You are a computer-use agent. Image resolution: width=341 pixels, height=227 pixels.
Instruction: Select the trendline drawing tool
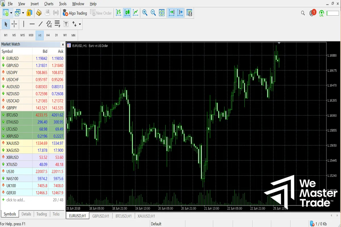41,24
